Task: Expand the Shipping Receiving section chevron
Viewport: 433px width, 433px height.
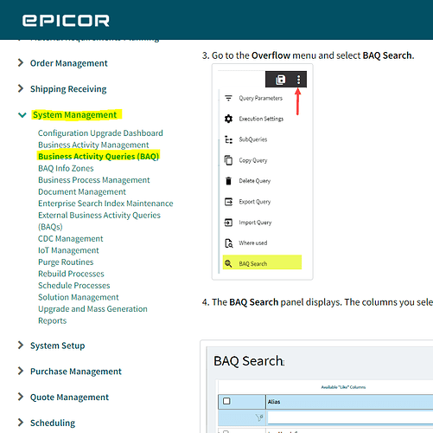Action: tap(21, 88)
